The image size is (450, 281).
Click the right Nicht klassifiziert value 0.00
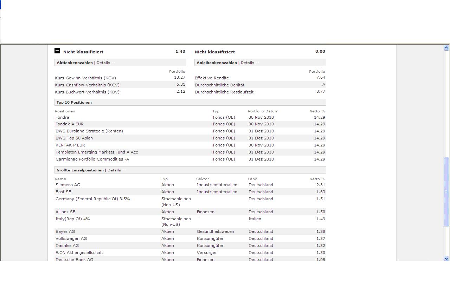(320, 51)
